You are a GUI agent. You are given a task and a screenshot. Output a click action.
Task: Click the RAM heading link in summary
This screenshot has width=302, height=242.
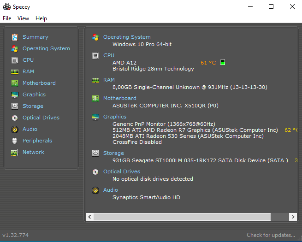pos(109,80)
